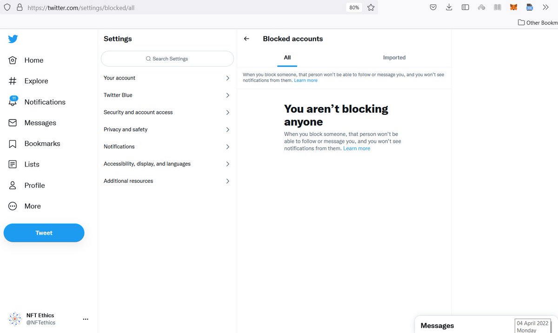
Task: Go back with the arrow beside Blocked accounts
Action: [x=246, y=39]
